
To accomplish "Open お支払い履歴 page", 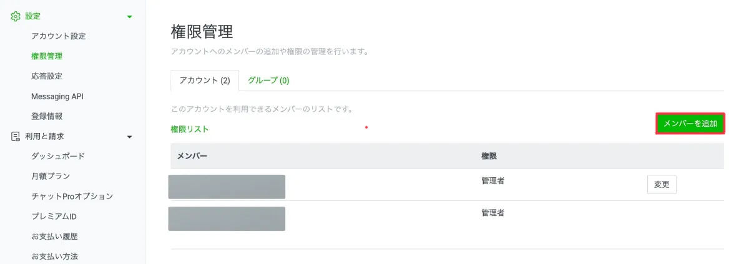I will 54,237.
